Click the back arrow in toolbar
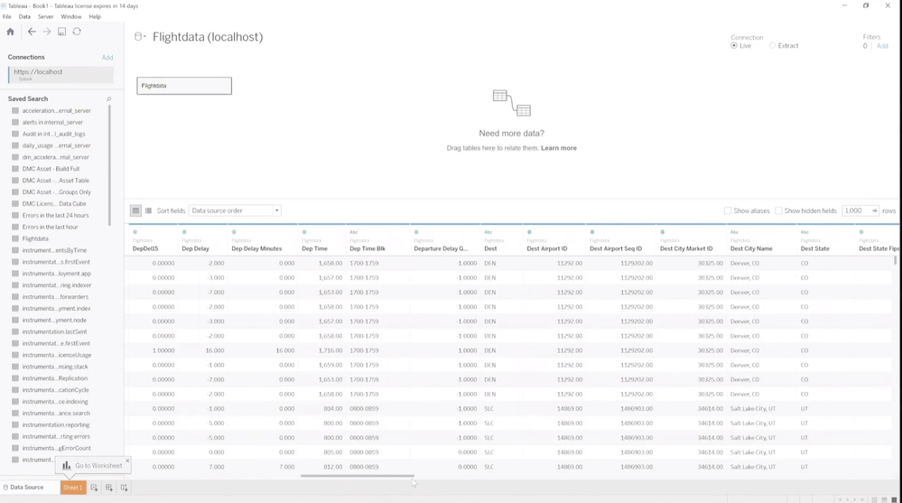Screen dimensions: 902x503 click(32, 32)
